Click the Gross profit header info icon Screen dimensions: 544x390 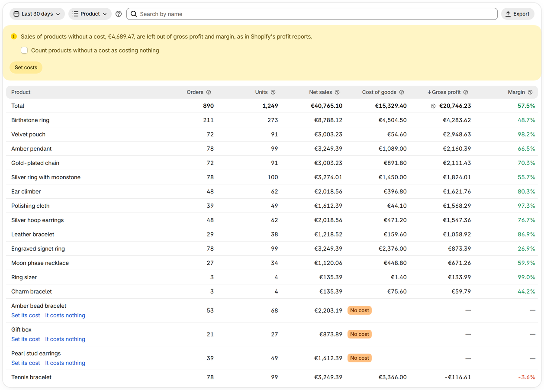[x=466, y=92]
